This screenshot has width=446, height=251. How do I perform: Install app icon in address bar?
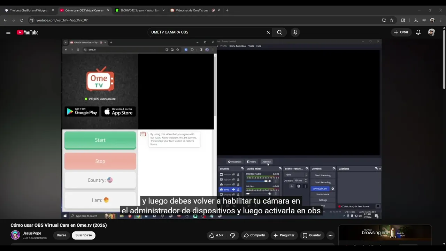click(x=384, y=20)
